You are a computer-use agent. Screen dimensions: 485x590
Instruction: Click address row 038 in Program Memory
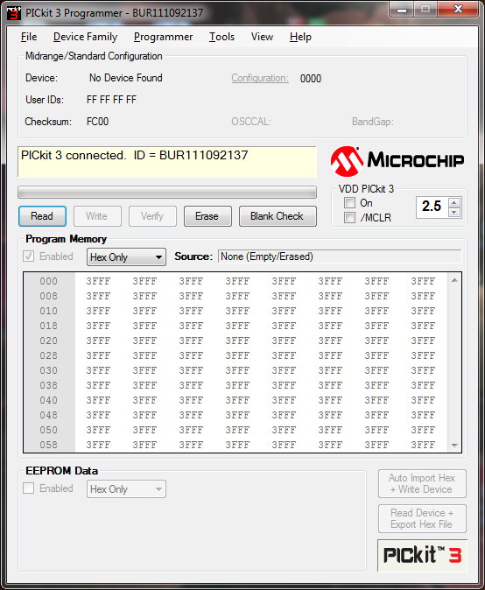coord(49,385)
